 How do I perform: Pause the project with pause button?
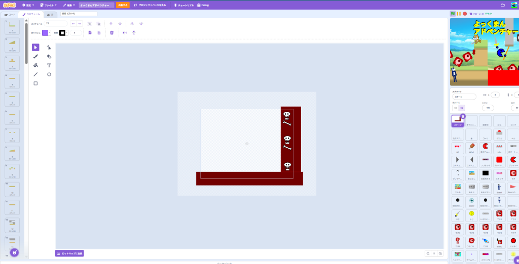459,14
